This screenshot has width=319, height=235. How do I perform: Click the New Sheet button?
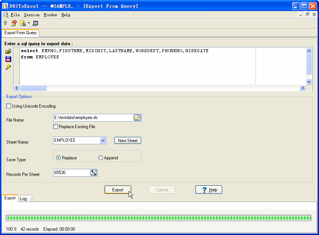(x=128, y=140)
